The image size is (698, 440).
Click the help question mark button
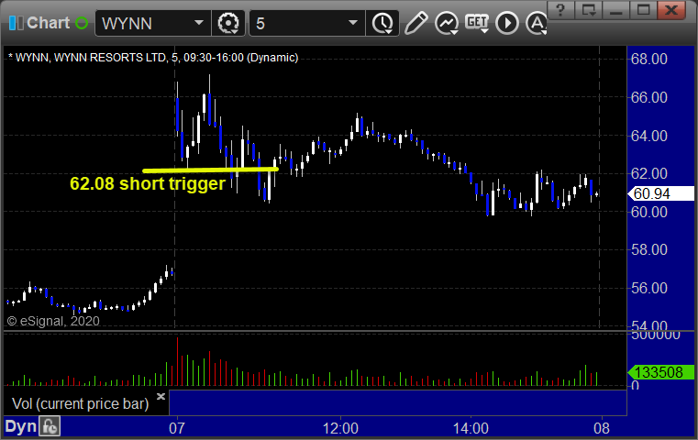(x=561, y=10)
